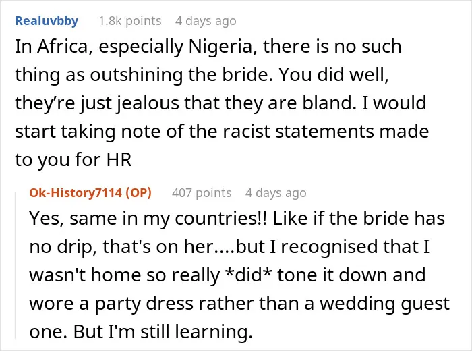Open the Ok-History7114 username link
The height and width of the screenshot is (351, 472).
point(76,193)
